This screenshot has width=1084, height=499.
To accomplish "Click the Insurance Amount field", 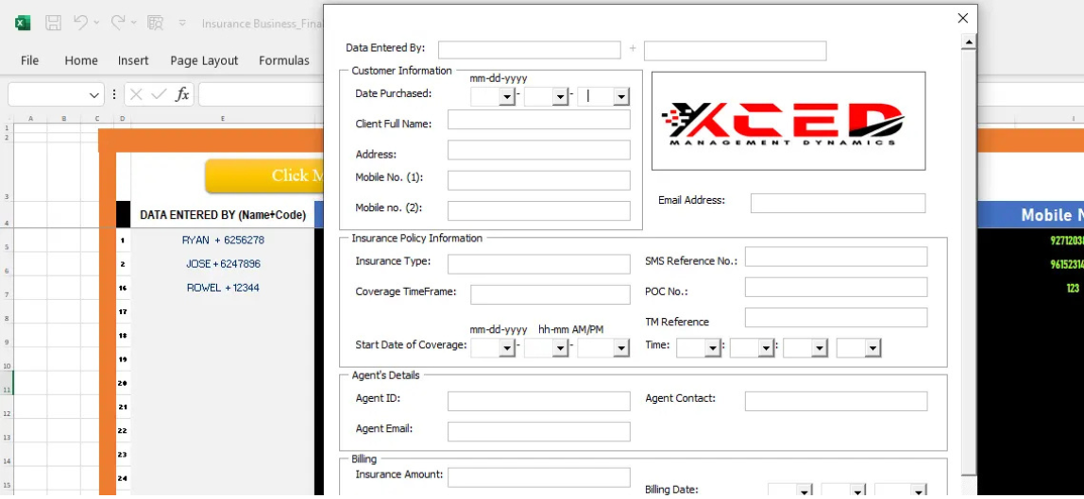I will pyautogui.click(x=539, y=477).
